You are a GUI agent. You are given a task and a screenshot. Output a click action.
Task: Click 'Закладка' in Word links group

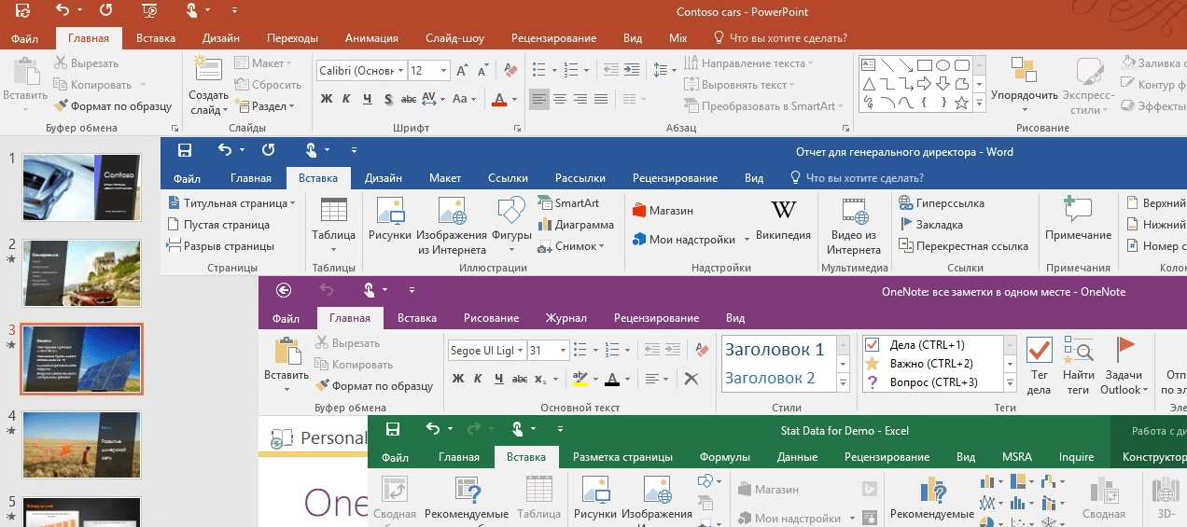coord(930,225)
